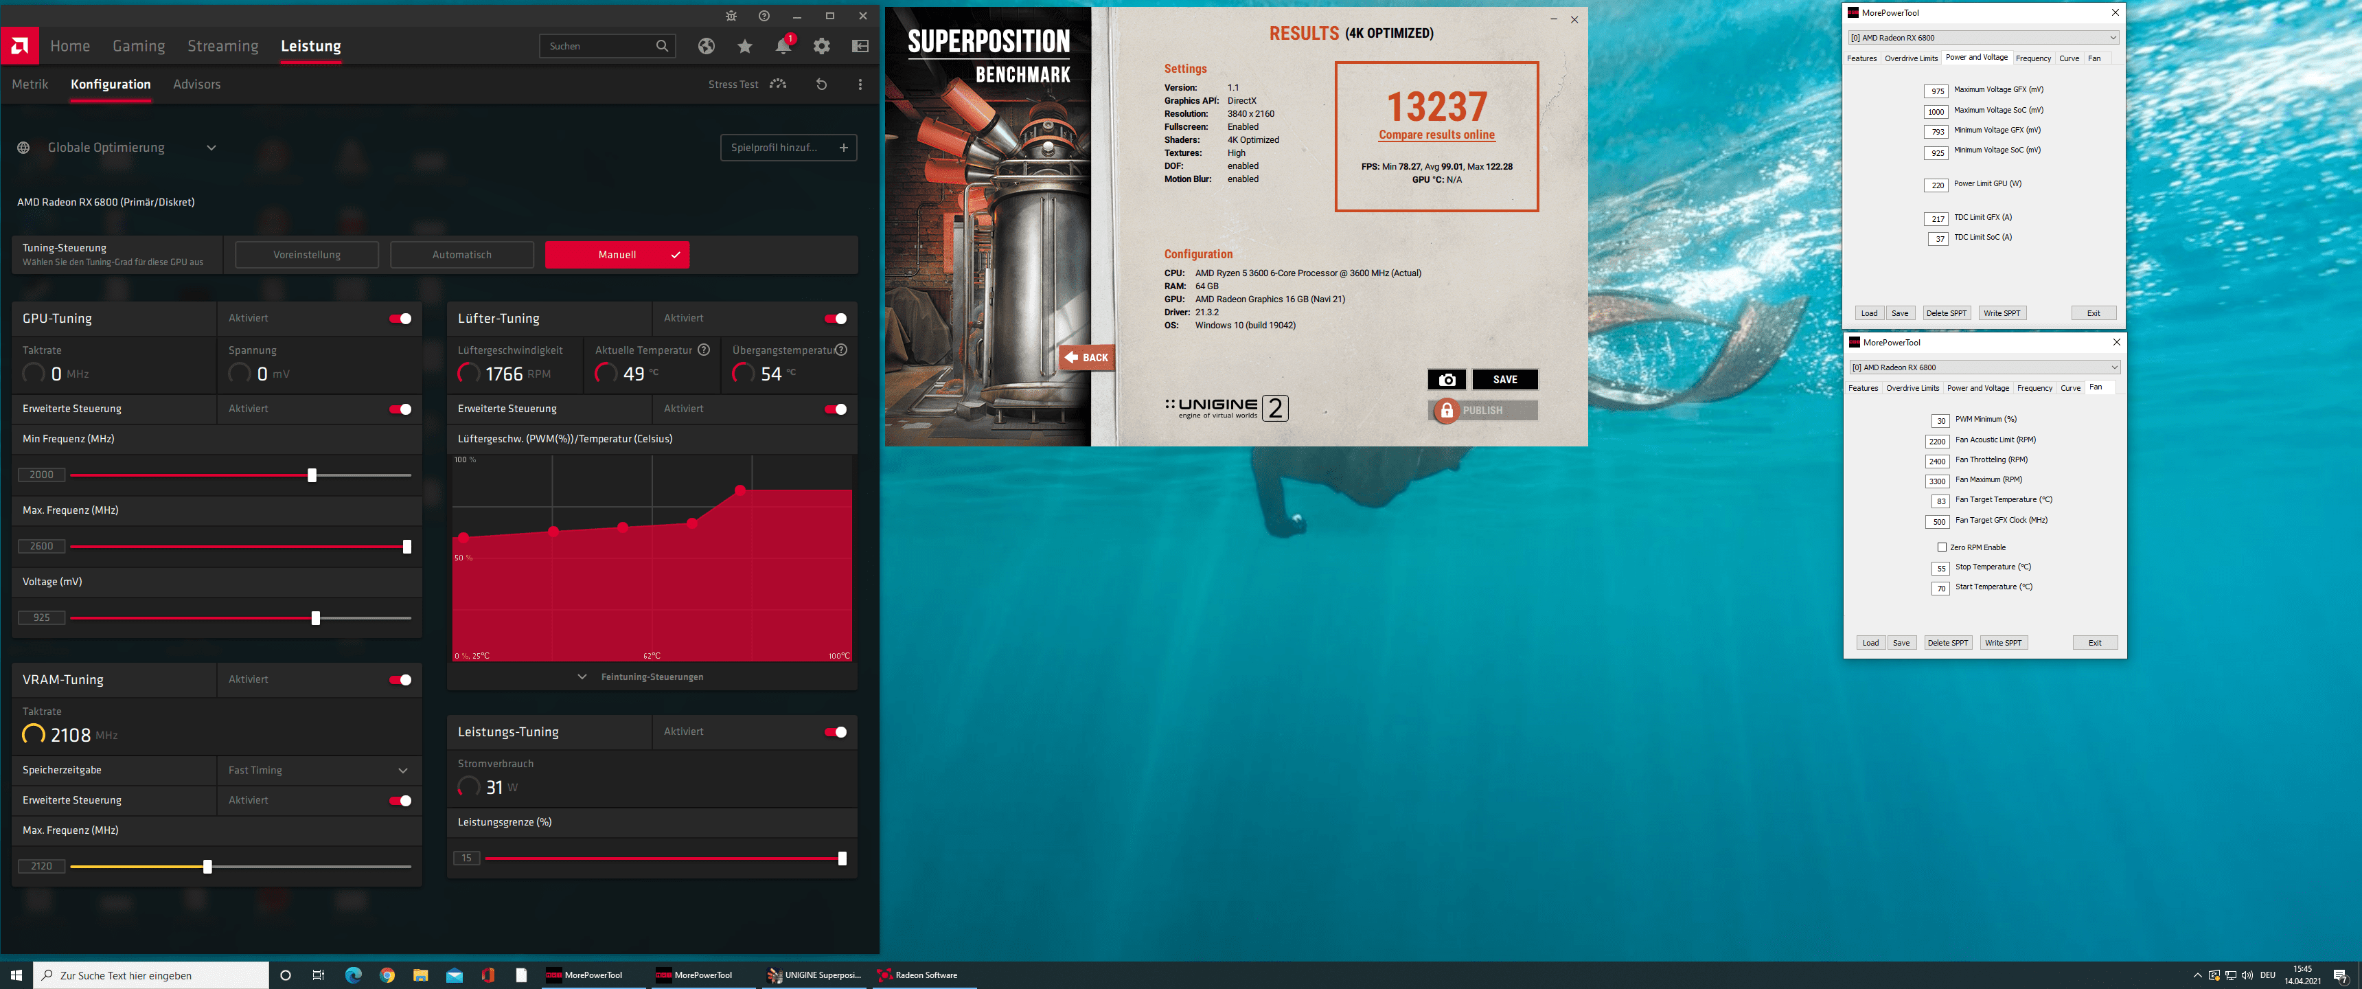The width and height of the screenshot is (2362, 989).
Task: Toggle GPU-Tuning Aktiviert switch
Action: pyautogui.click(x=400, y=319)
